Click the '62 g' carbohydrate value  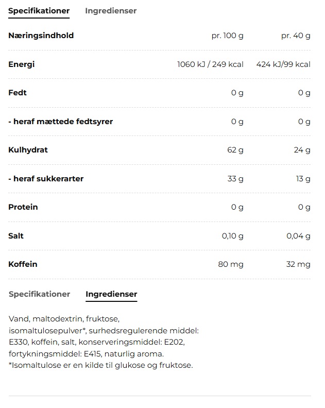click(x=235, y=150)
